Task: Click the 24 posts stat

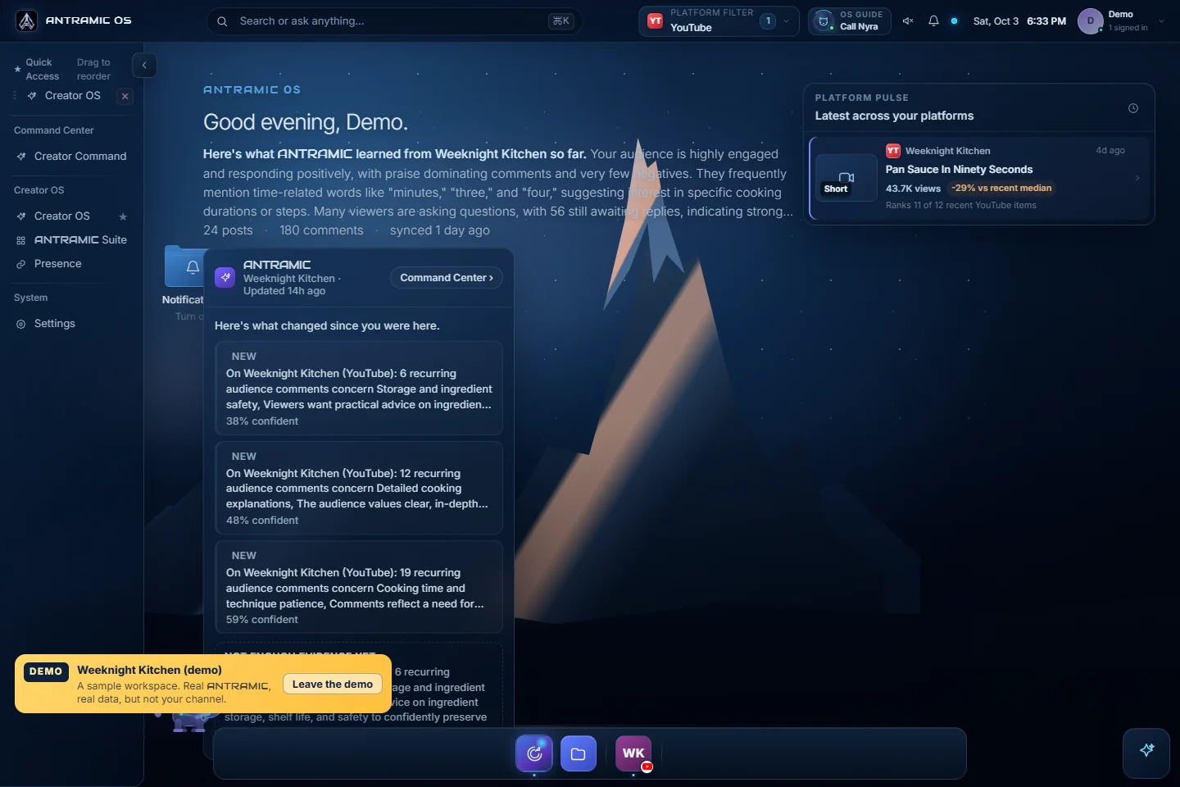Action: pos(228,230)
